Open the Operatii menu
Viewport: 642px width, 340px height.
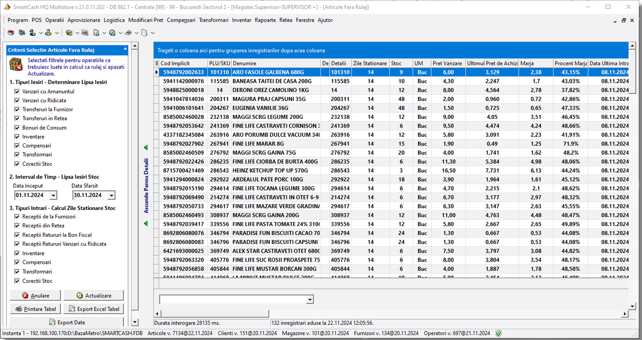55,20
